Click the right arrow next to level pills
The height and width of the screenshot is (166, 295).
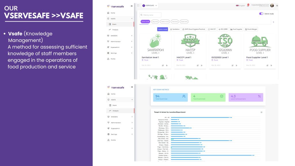coord(273,22)
